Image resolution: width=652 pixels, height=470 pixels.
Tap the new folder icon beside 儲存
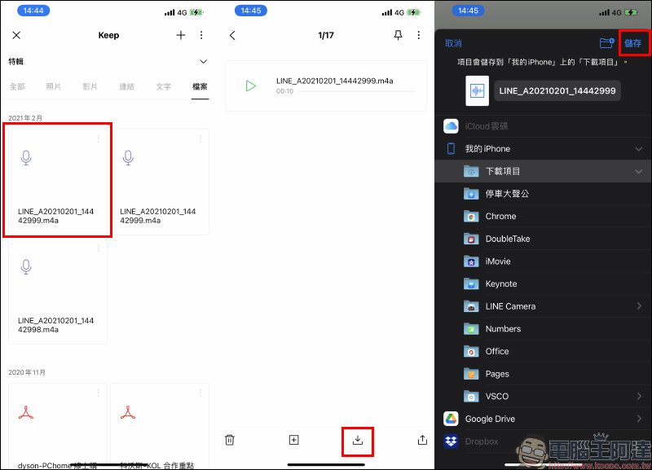pos(606,43)
